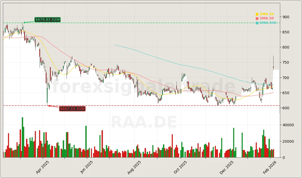Select the Apr 2025 x-axis label
This screenshot has height=178, width=302.
(x=43, y=167)
